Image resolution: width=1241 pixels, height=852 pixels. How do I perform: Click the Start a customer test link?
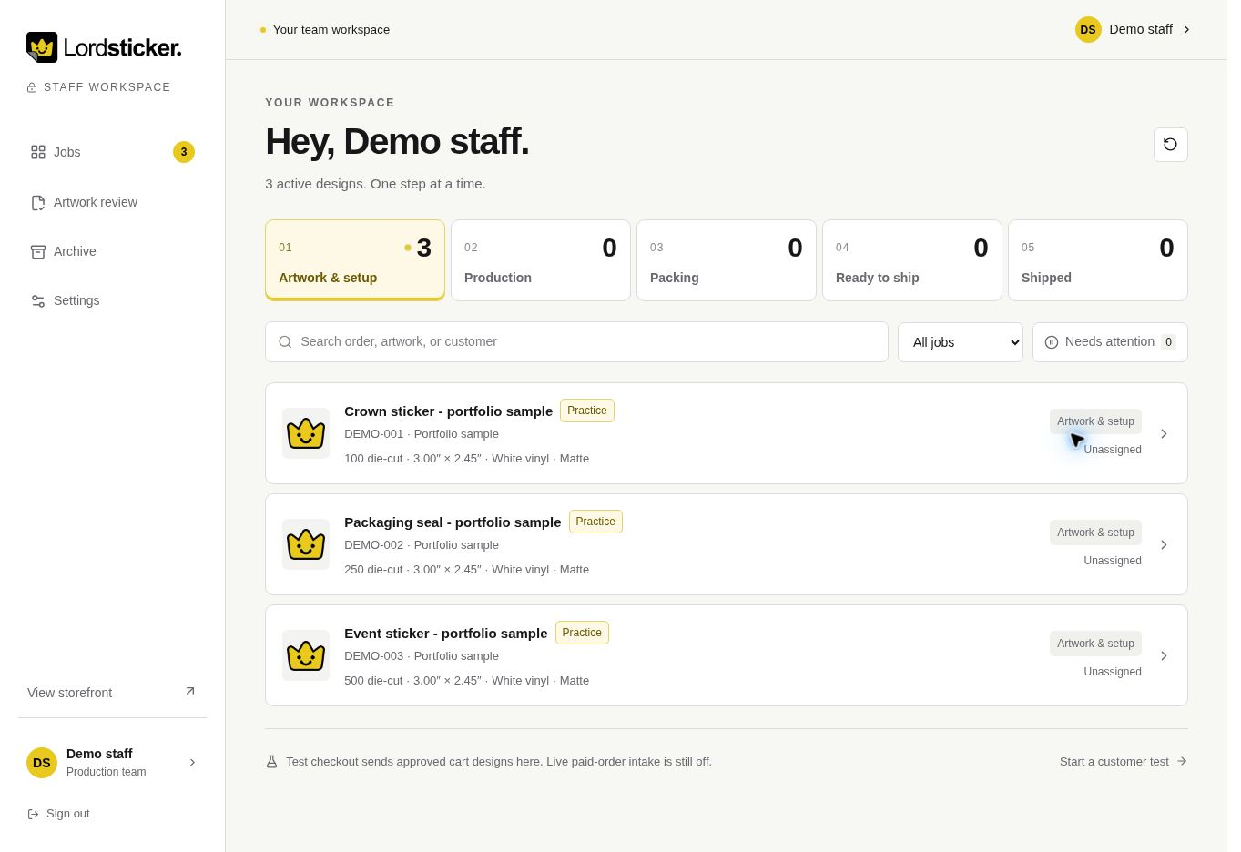tap(1124, 761)
